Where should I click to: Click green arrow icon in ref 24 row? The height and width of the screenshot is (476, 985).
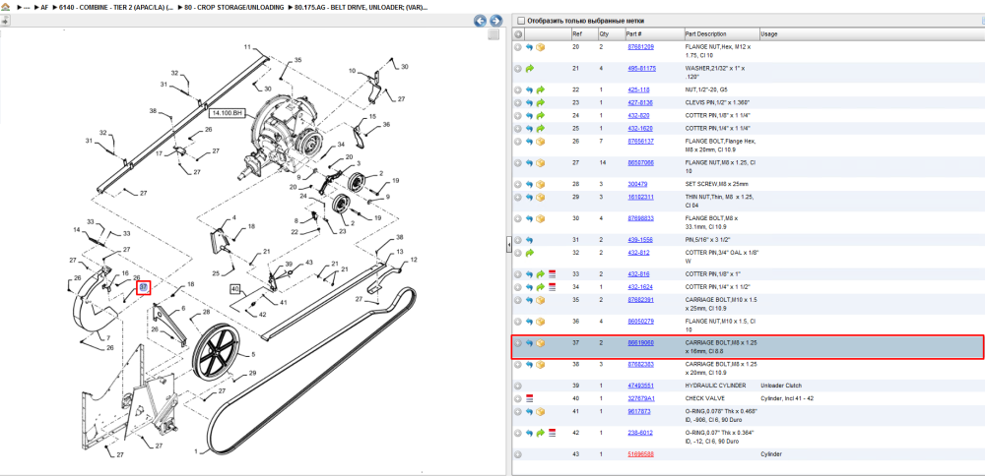tap(540, 115)
